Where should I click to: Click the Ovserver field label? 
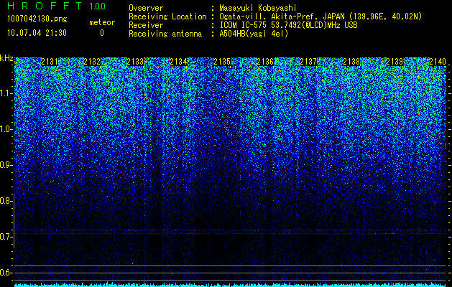point(146,9)
